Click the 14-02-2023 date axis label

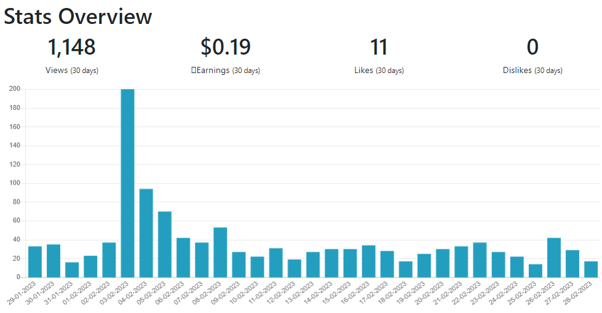coord(318,293)
